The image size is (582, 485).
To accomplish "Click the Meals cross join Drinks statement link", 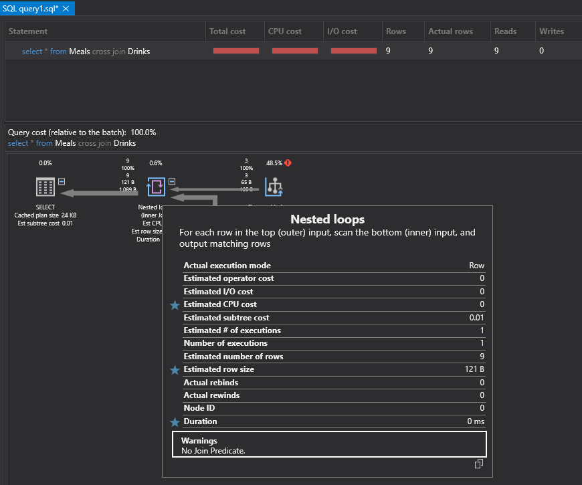I will (x=84, y=51).
